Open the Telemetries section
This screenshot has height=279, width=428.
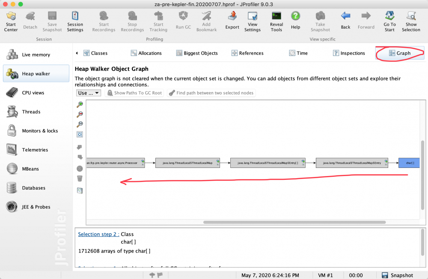(x=36, y=150)
